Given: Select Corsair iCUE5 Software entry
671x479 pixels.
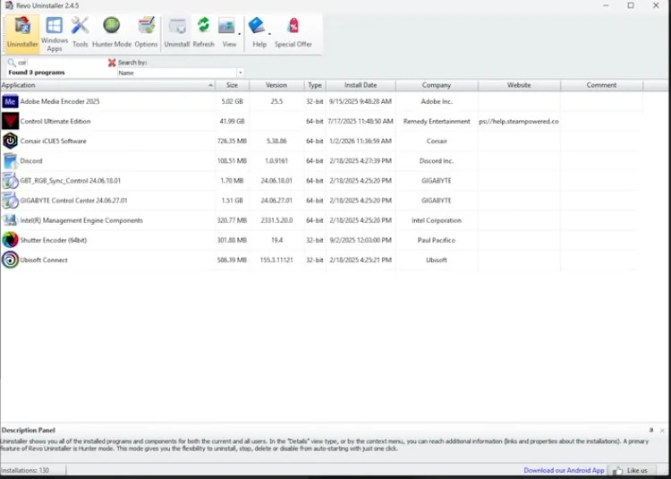Looking at the screenshot, I should tap(54, 141).
